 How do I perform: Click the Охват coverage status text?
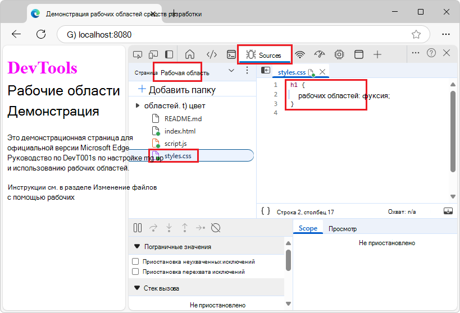[402, 211]
